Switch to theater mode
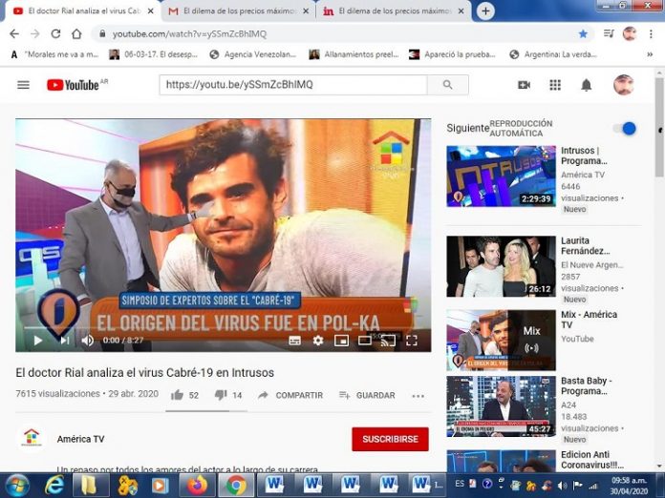Viewport: 665px width, 498px height. pyautogui.click(x=365, y=340)
